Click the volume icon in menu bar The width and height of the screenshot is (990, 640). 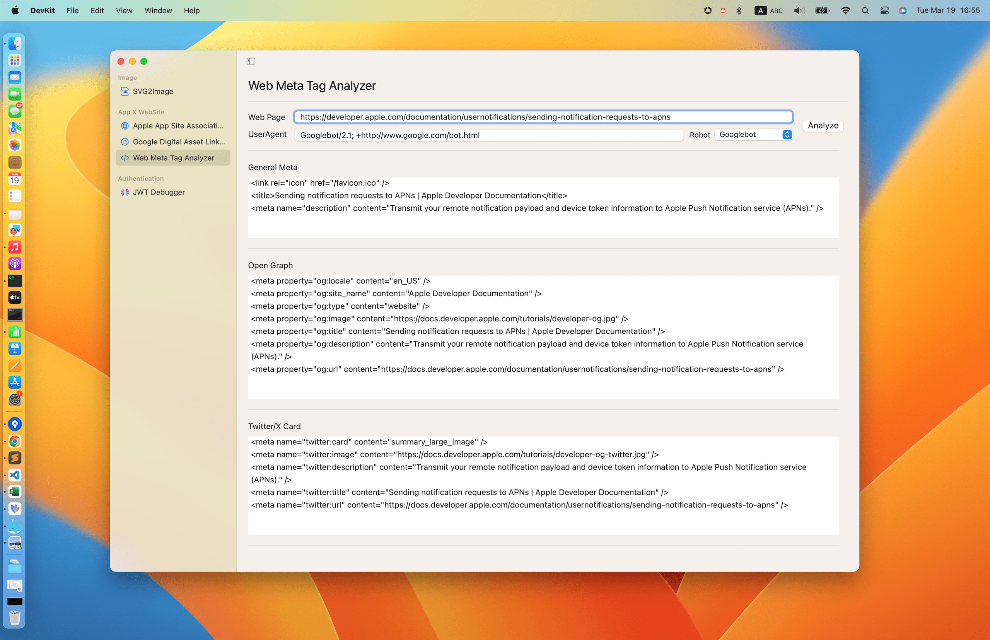pos(799,10)
